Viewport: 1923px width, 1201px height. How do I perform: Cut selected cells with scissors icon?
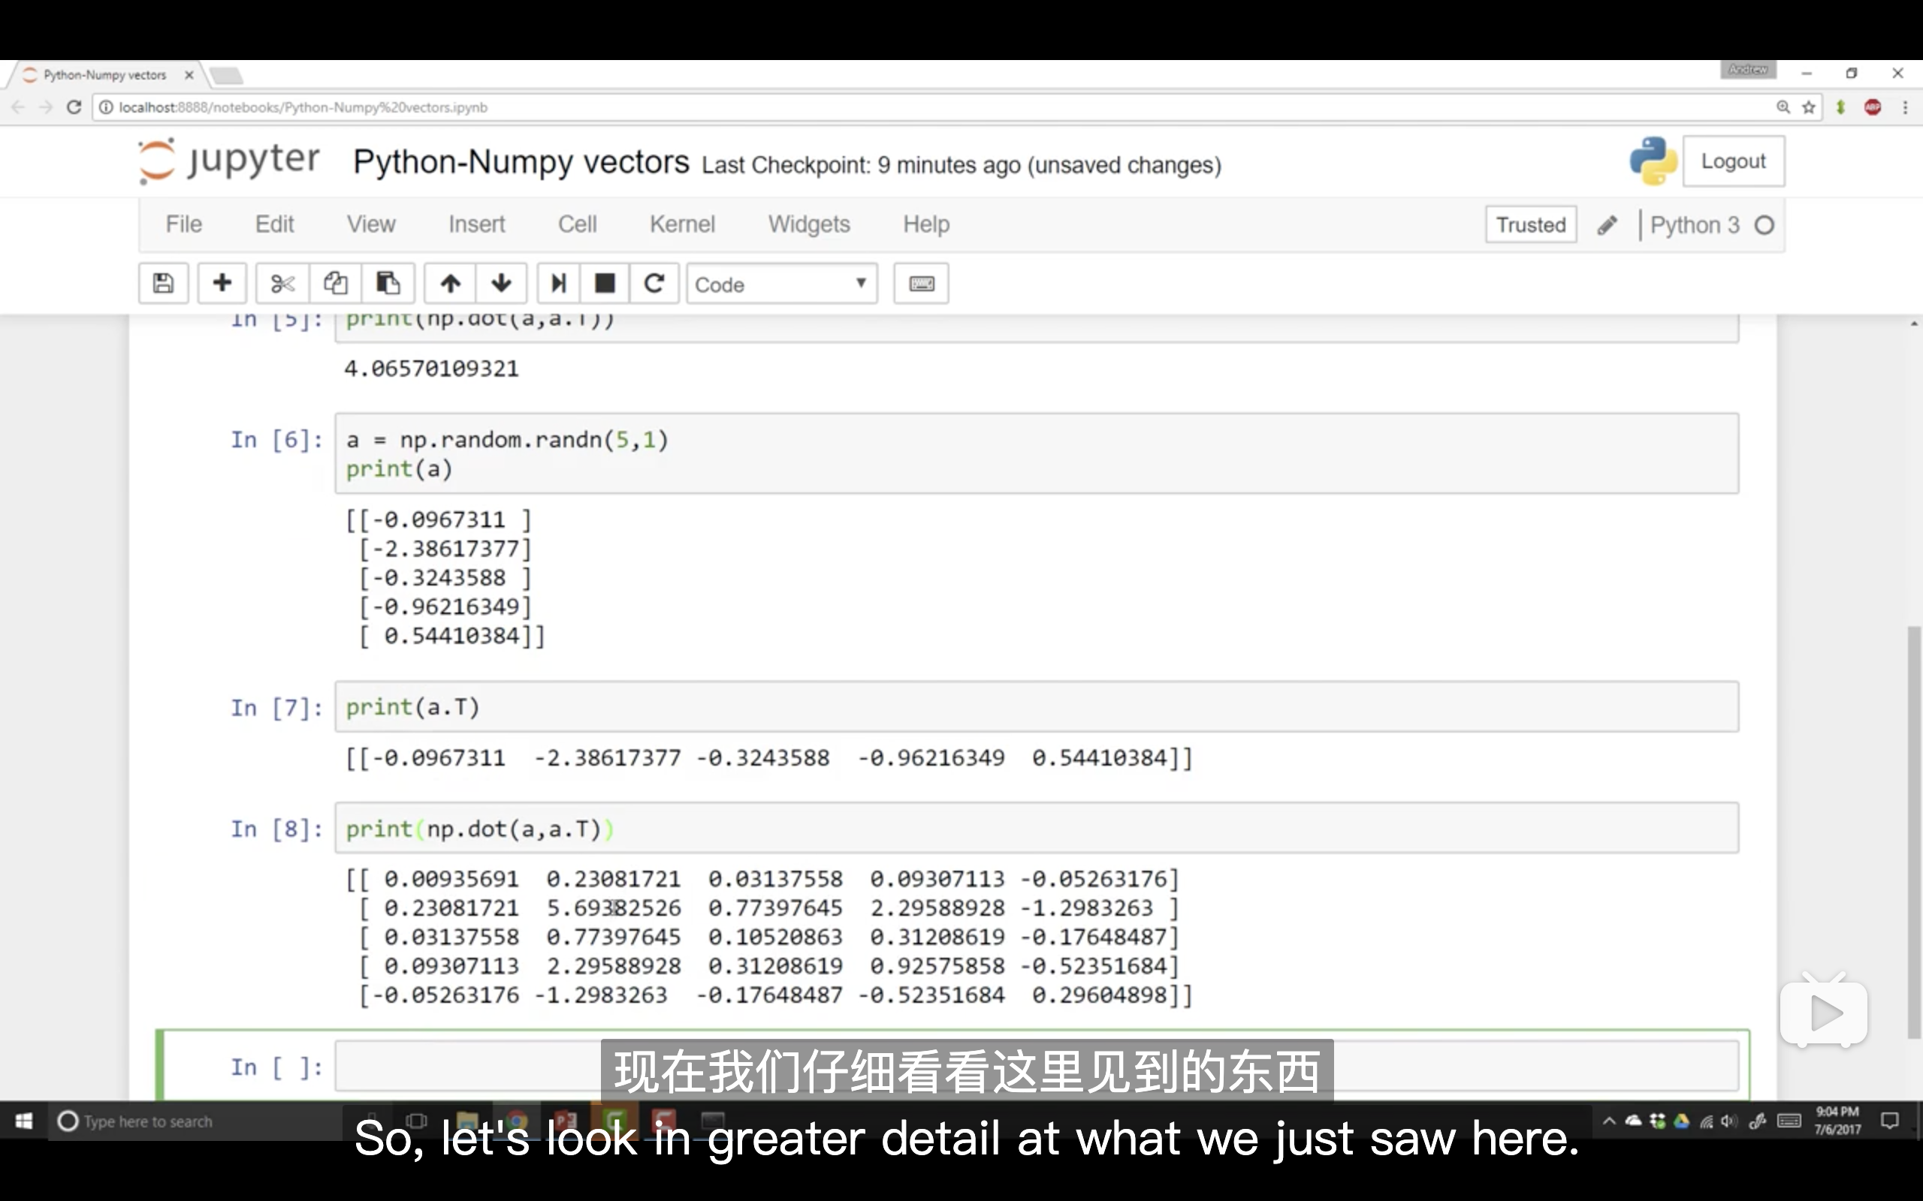pos(282,284)
